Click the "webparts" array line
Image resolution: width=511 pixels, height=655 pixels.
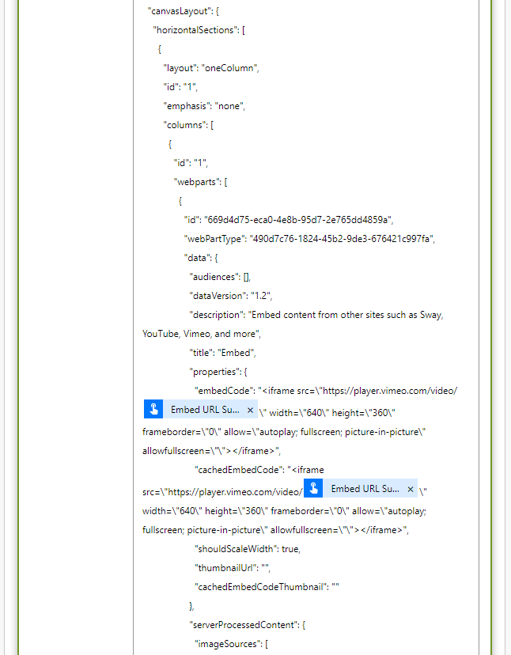pyautogui.click(x=200, y=182)
